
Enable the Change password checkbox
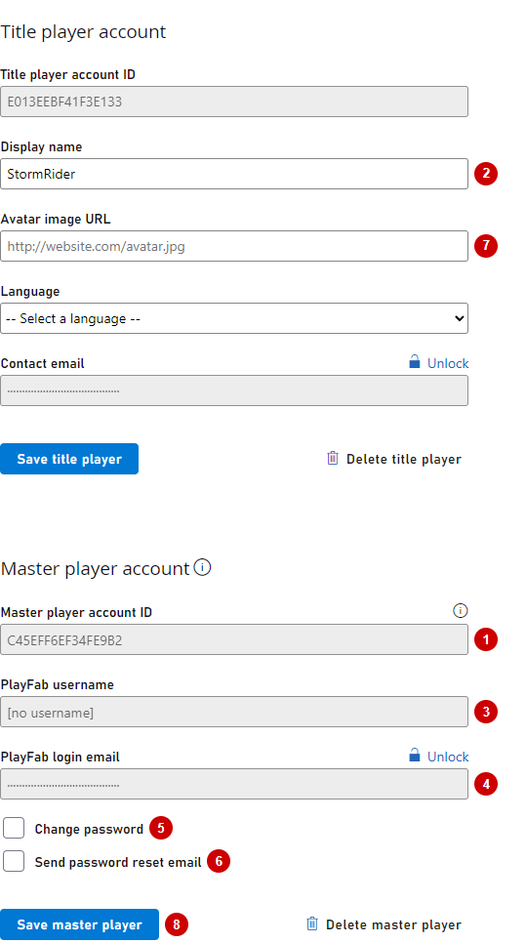pyautogui.click(x=14, y=828)
